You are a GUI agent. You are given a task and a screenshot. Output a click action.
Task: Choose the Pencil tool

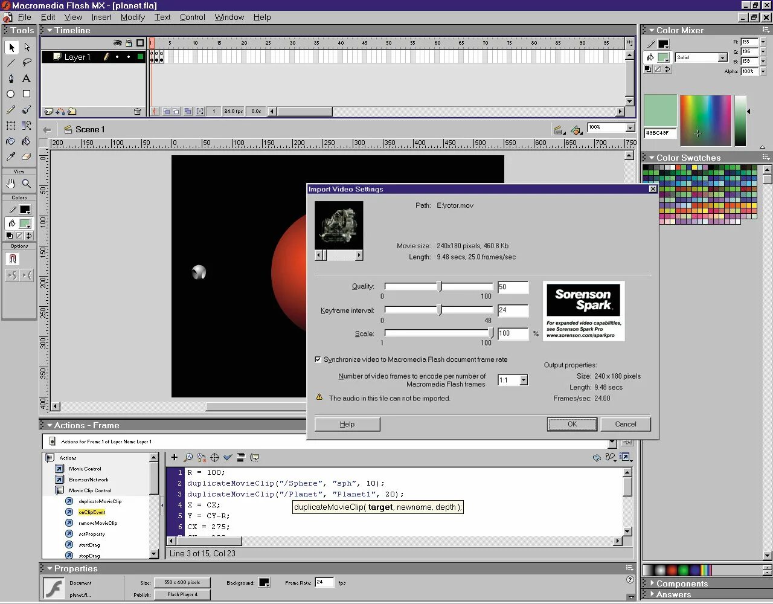pos(11,110)
